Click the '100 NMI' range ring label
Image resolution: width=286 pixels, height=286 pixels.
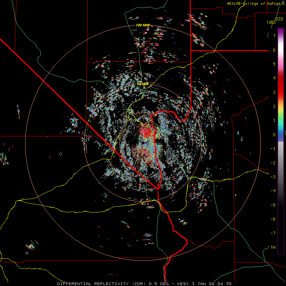point(143,25)
